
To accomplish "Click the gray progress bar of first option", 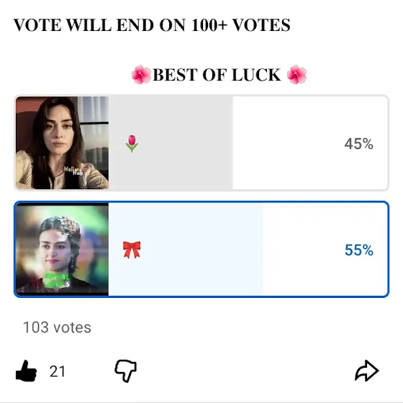I will click(171, 143).
